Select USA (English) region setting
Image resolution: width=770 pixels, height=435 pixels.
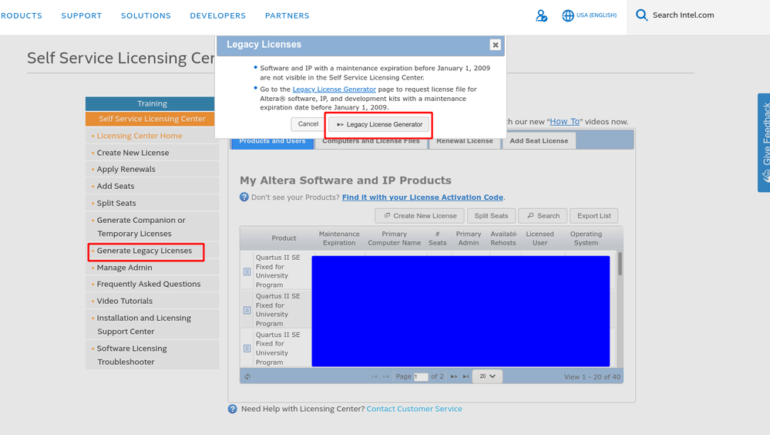coord(596,15)
